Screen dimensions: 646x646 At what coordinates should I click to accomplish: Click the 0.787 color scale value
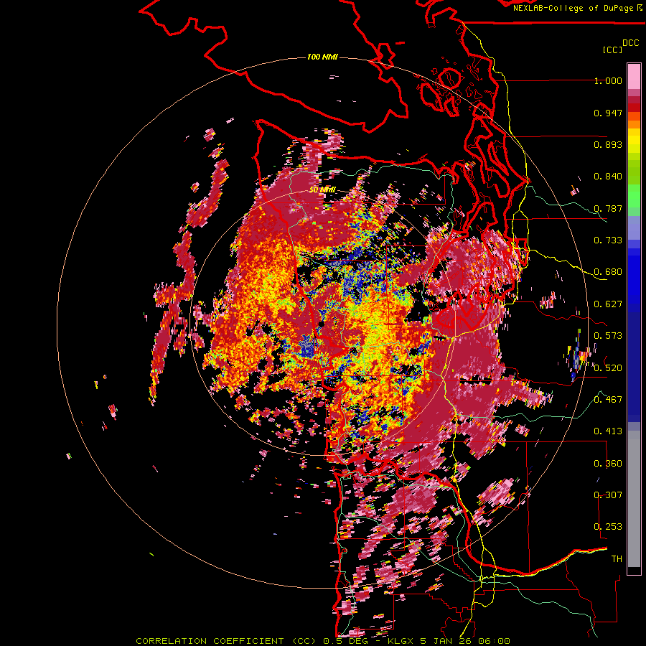608,208
